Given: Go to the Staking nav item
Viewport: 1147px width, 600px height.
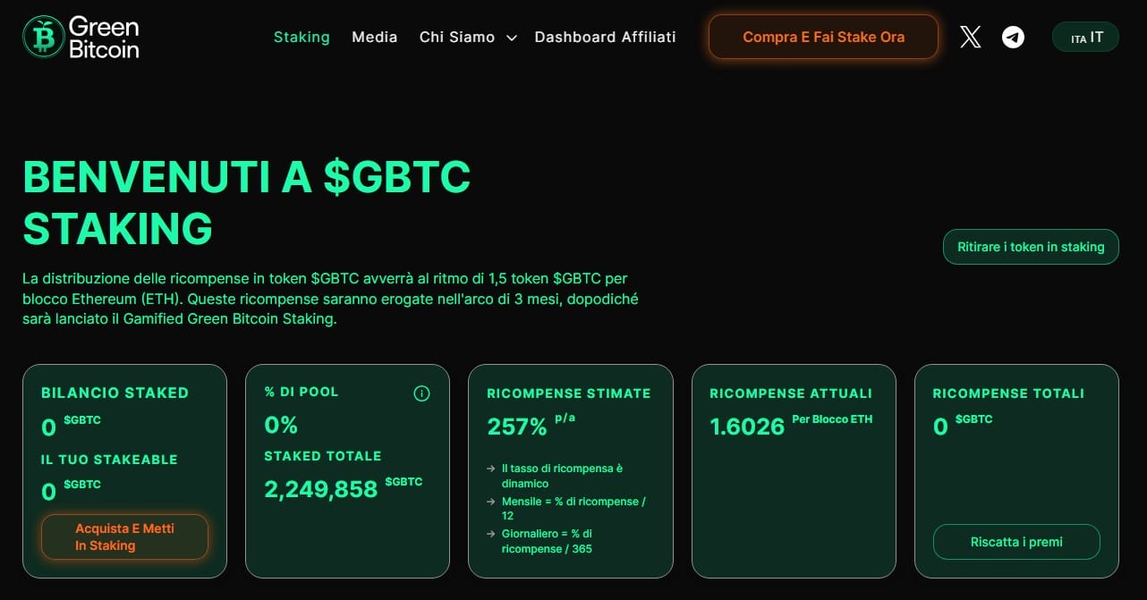Looking at the screenshot, I should tap(302, 37).
